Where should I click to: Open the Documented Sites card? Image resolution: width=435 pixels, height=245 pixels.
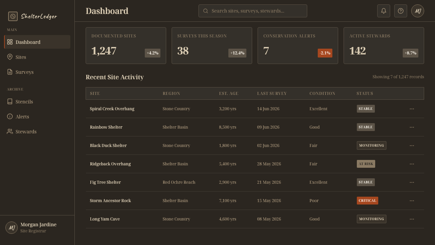(126, 46)
